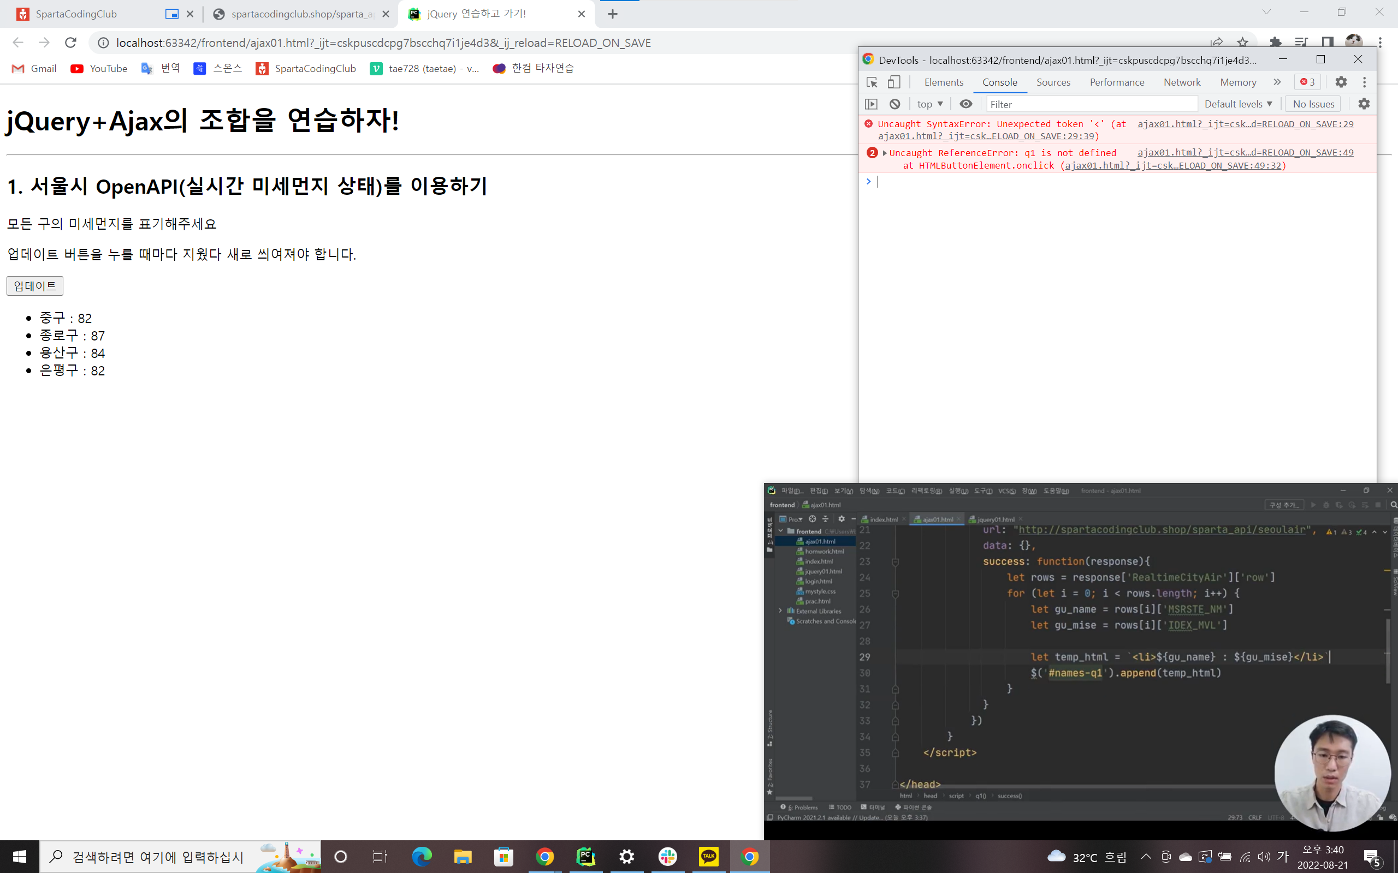
Task: Close the spartacodingclub.shop tab
Action: (386, 14)
